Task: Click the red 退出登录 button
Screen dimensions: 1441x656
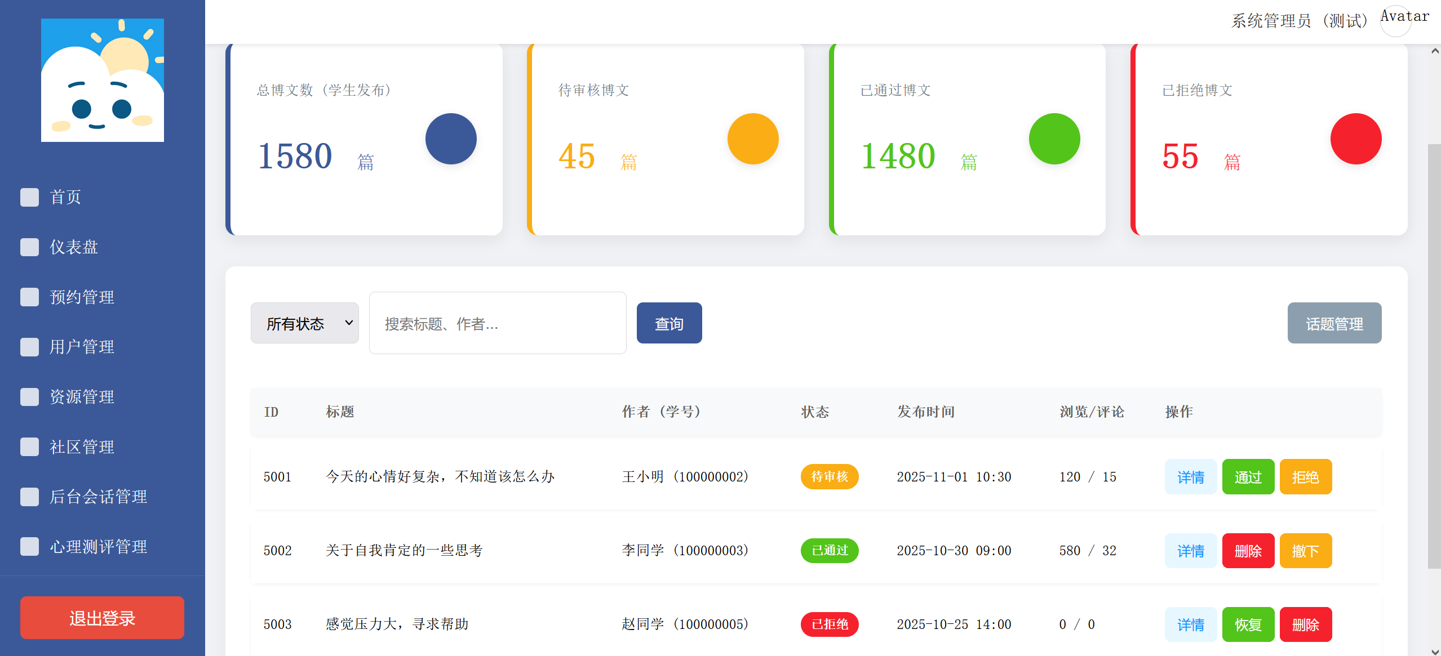Action: 102,618
